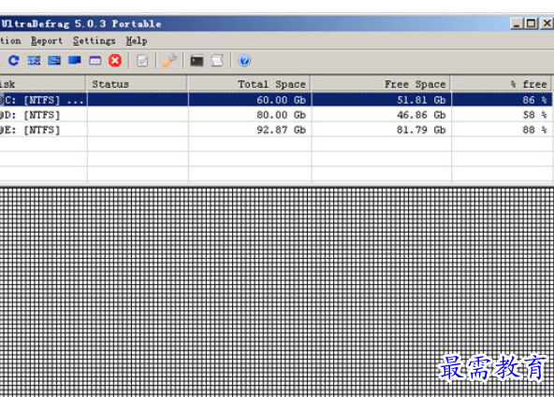Maximize the UltraDefrag window
The height and width of the screenshot is (397, 554).
531,23
